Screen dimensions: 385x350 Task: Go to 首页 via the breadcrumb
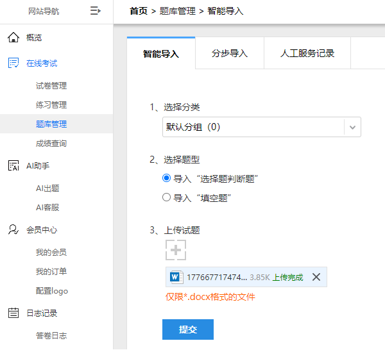pyautogui.click(x=139, y=11)
